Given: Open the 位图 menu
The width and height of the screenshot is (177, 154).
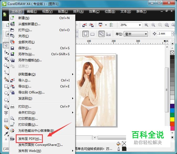Looking at the screenshot, I should coord(110,12).
